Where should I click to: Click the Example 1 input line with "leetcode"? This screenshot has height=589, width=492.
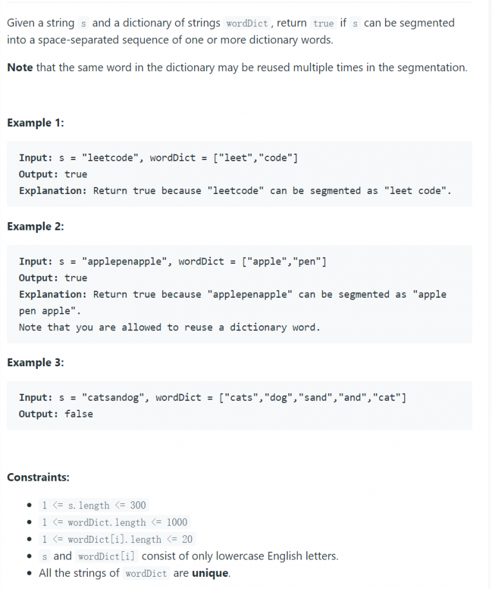point(158,157)
